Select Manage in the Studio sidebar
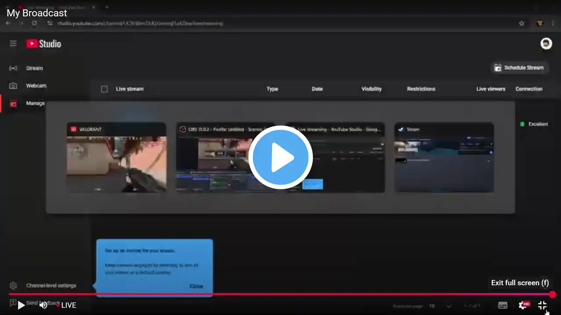This screenshot has width=561, height=315. (35, 103)
